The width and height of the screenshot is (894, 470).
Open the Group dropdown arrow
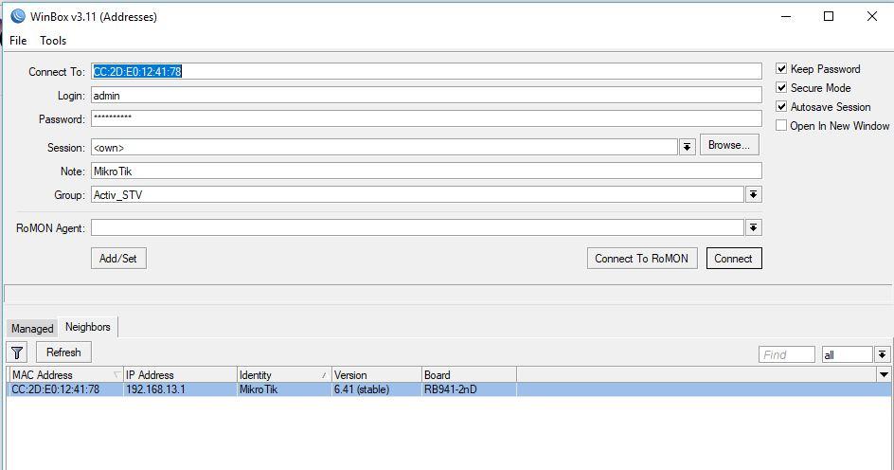753,194
